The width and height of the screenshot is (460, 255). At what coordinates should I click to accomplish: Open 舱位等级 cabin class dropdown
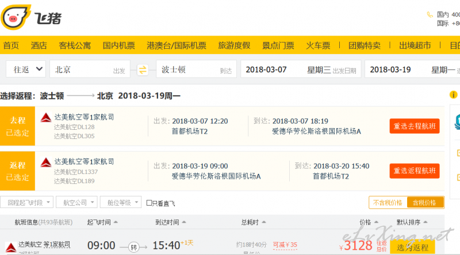click(x=121, y=202)
